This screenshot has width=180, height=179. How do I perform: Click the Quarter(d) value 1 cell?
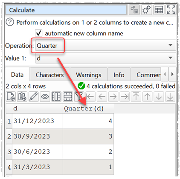tap(88, 167)
